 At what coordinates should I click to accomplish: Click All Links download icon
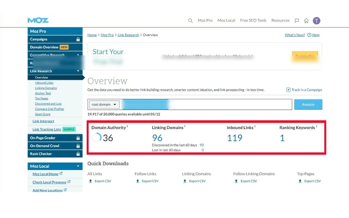point(90,181)
